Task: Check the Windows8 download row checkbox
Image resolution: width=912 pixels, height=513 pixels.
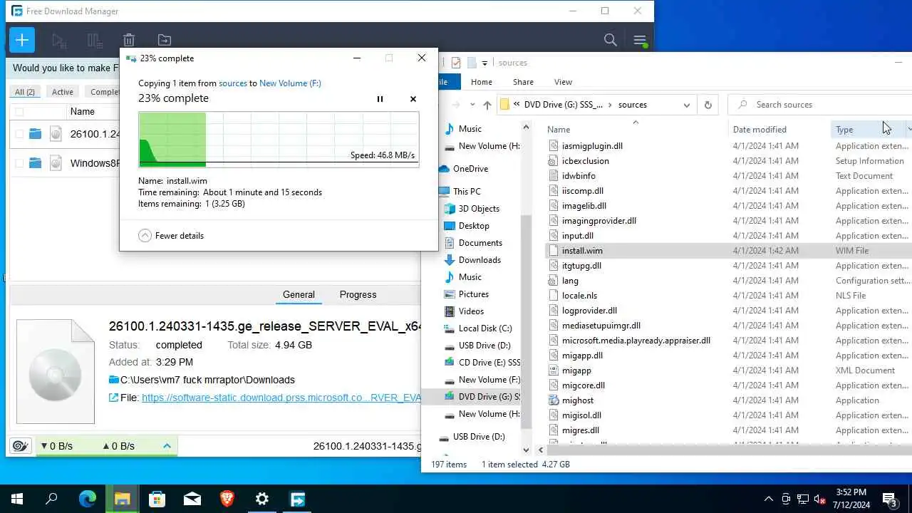Action: coord(19,163)
